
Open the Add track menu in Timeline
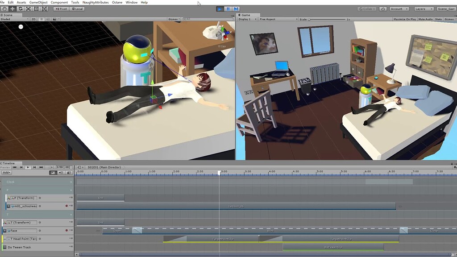coord(6,172)
